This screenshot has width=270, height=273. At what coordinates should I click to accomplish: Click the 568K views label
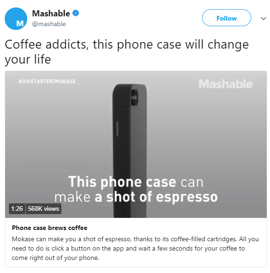(44, 208)
